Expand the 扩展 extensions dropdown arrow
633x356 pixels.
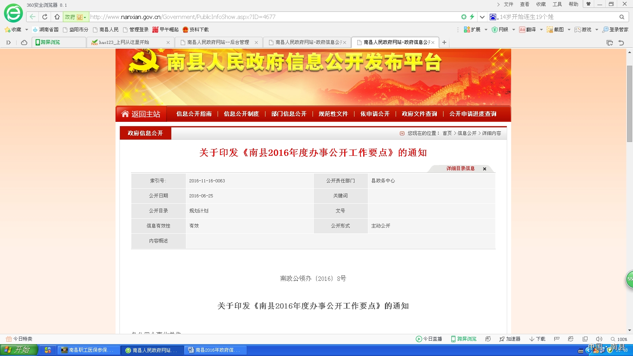point(486,30)
